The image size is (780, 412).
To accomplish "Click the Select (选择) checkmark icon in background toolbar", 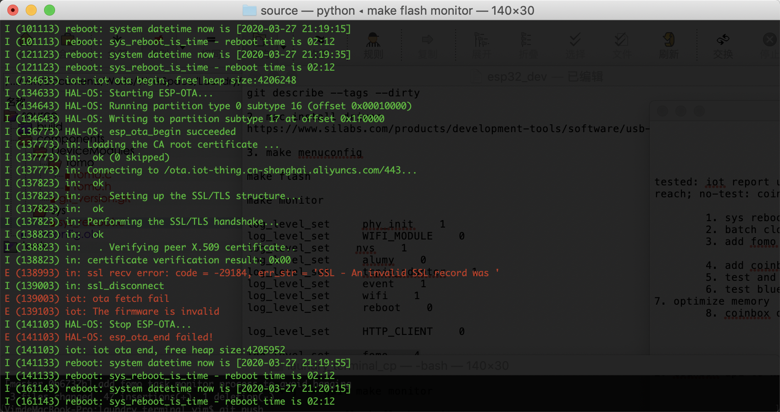I will coord(575,40).
